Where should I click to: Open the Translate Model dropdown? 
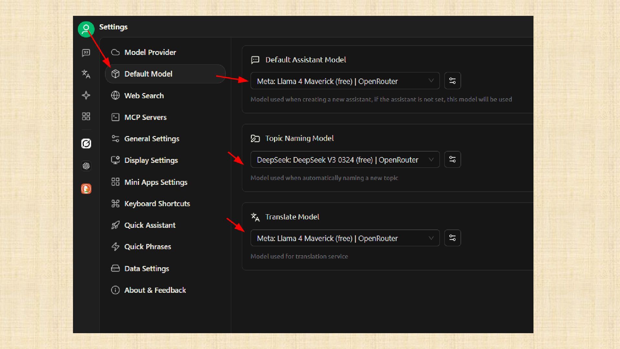point(345,238)
